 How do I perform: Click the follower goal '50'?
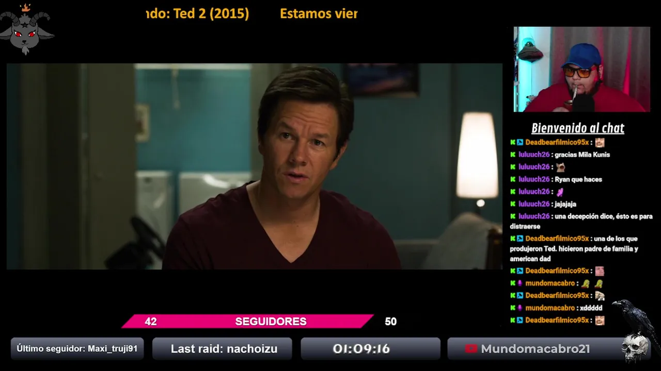[x=390, y=322]
